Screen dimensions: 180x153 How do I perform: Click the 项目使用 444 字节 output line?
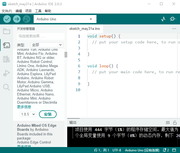127,130
